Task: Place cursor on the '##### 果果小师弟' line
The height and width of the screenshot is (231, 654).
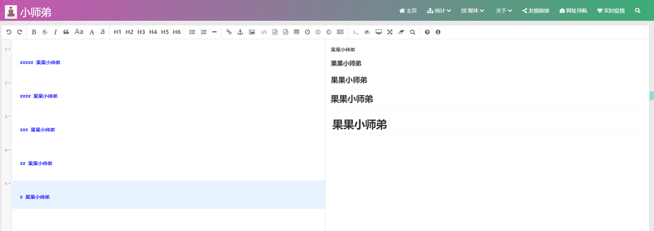Action: [40, 62]
